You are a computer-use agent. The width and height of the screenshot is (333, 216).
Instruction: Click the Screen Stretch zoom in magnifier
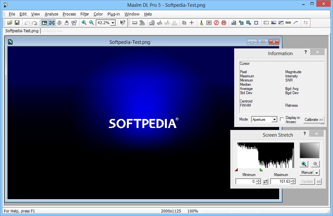pyautogui.click(x=304, y=164)
